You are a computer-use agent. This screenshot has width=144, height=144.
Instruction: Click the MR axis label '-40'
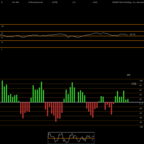point(141,113)
